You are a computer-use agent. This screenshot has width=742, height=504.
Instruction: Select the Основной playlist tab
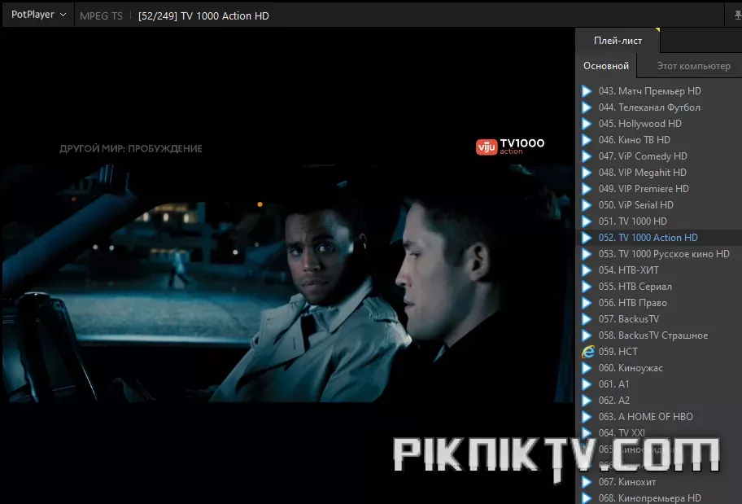606,66
